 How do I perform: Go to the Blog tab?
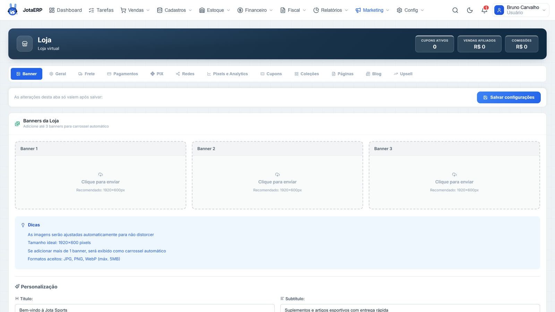pyautogui.click(x=374, y=74)
